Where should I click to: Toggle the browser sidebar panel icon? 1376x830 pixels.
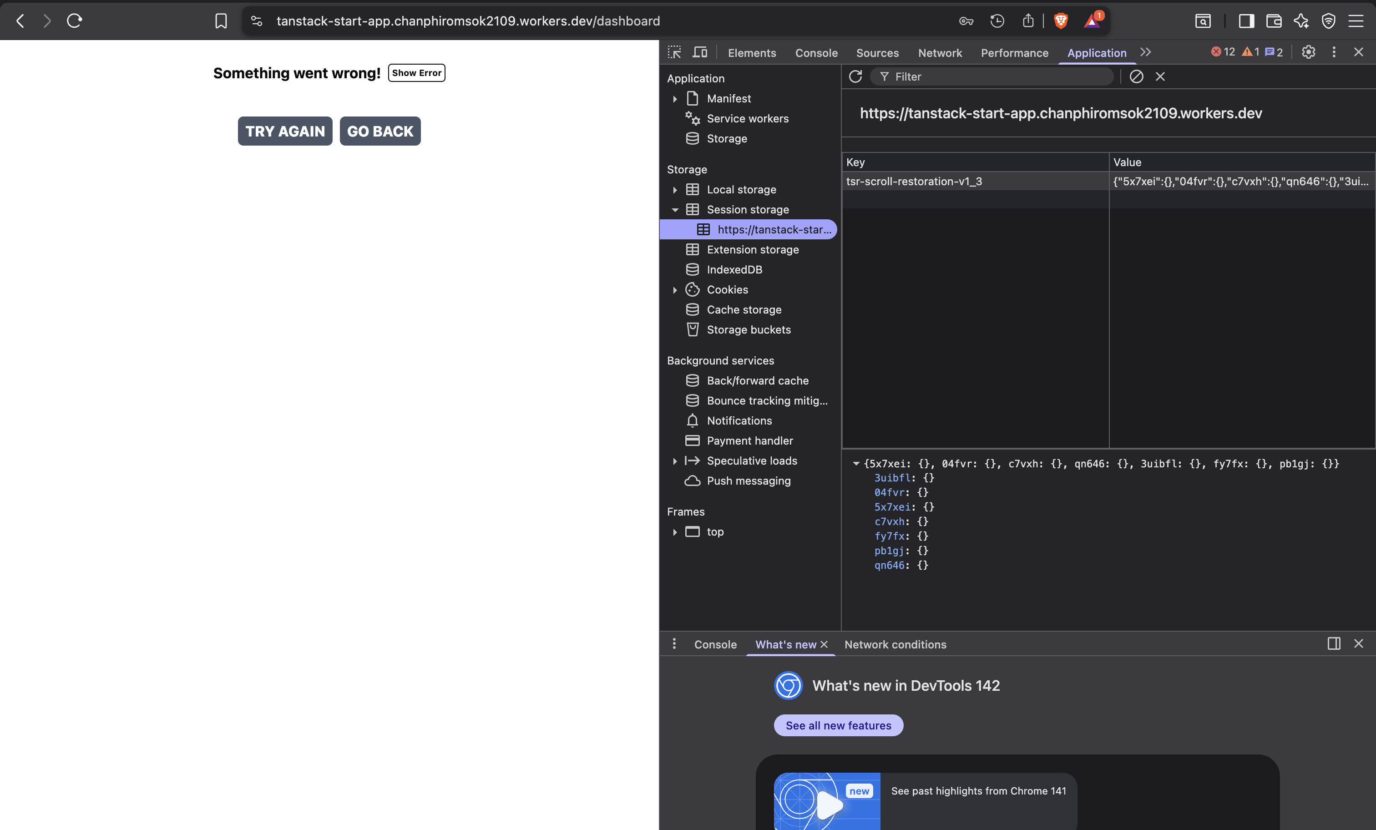pos(1246,21)
